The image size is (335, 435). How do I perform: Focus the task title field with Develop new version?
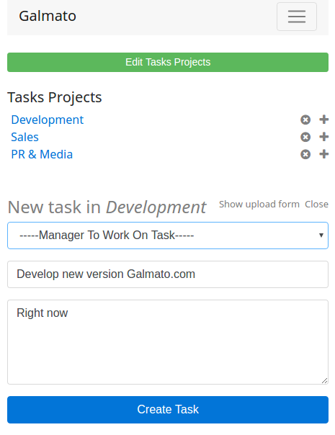168,274
